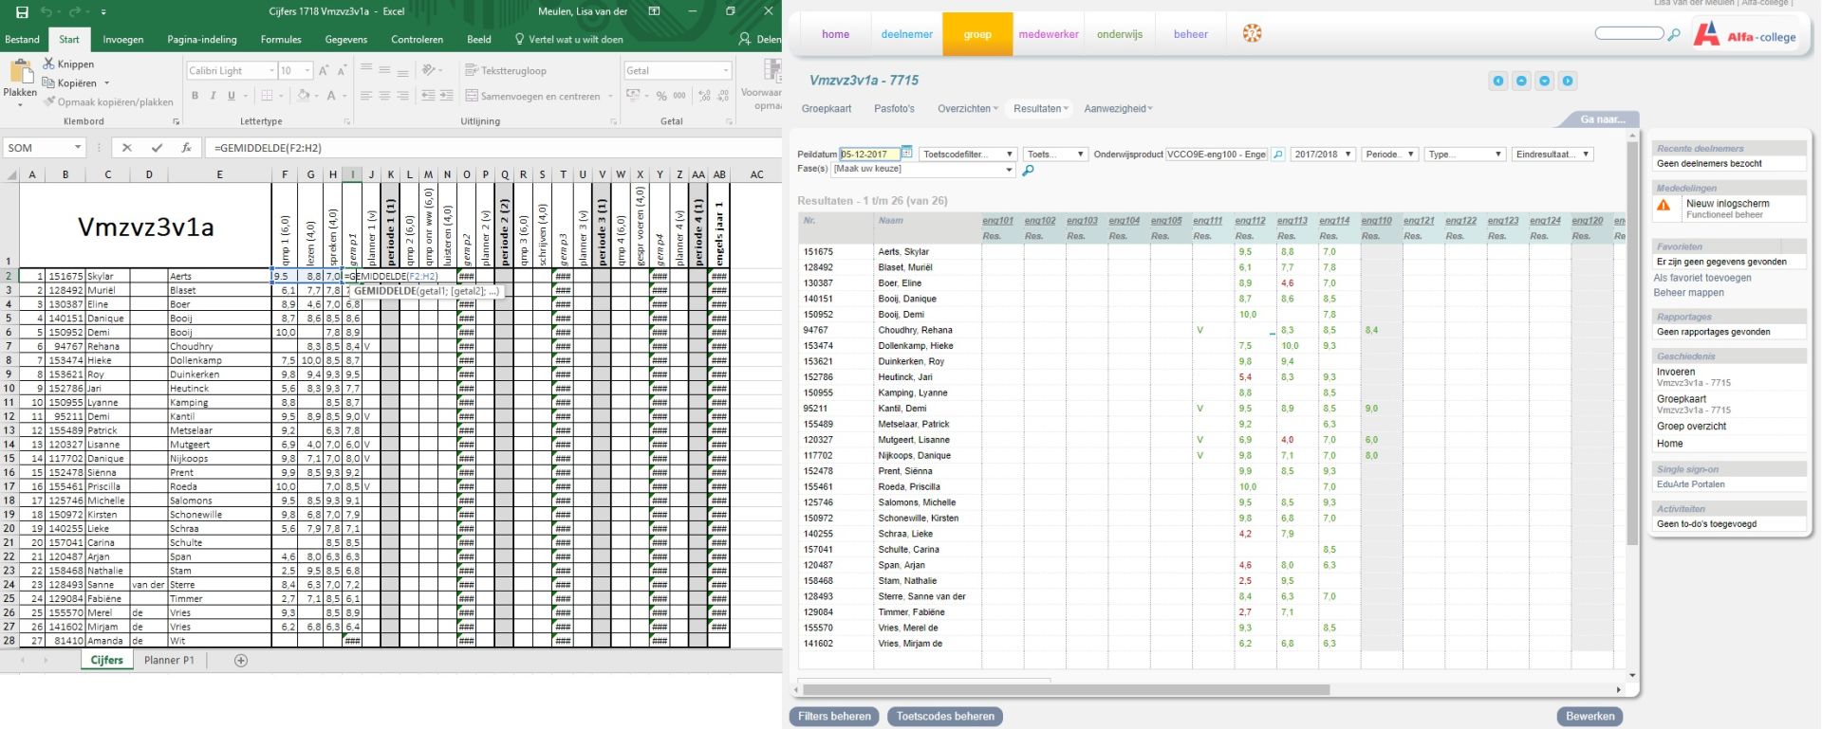
Task: Confirm formula with the checkmark icon
Action: pyautogui.click(x=157, y=148)
